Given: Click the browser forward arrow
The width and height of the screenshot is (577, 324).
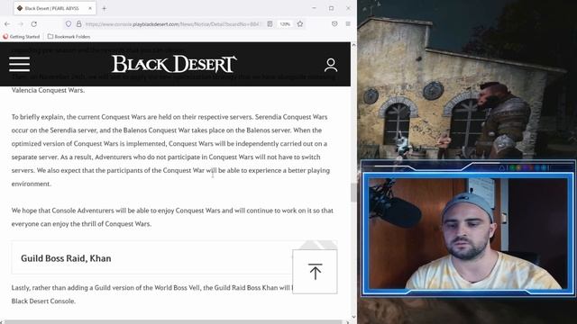Looking at the screenshot, I should coord(21,24).
